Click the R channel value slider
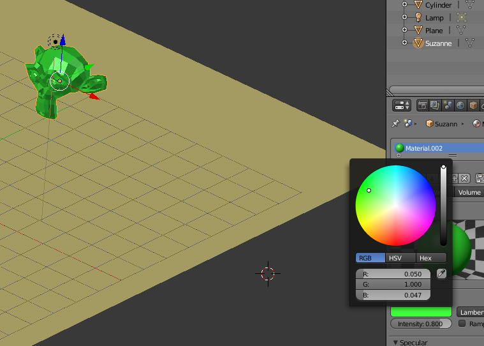The width and height of the screenshot is (484, 346). point(393,274)
